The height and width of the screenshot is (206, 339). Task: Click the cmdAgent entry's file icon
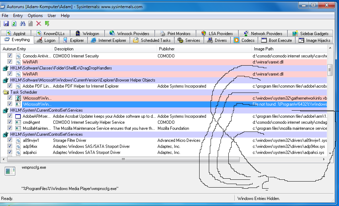point(18,122)
